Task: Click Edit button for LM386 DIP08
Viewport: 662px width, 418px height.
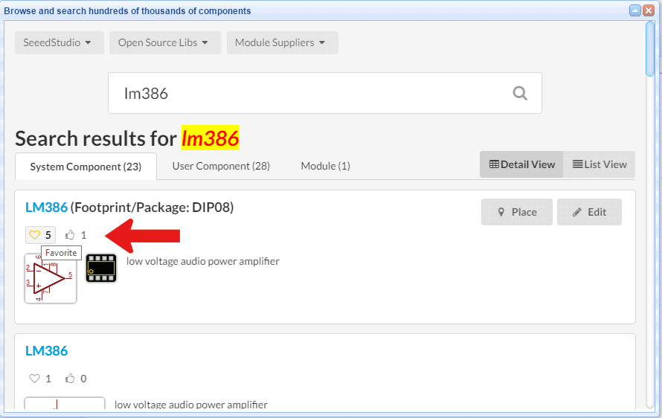Action: click(x=589, y=212)
